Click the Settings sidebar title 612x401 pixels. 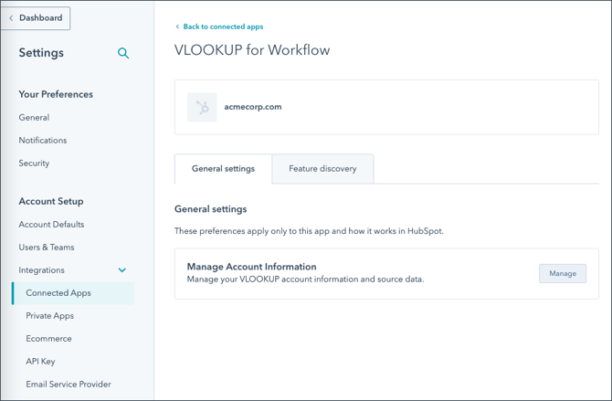[41, 53]
